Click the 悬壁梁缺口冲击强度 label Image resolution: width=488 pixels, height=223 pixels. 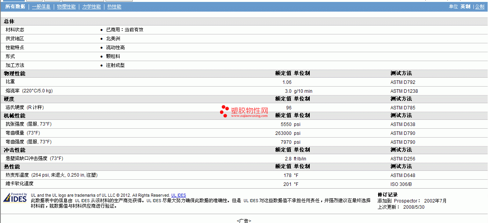(34, 158)
